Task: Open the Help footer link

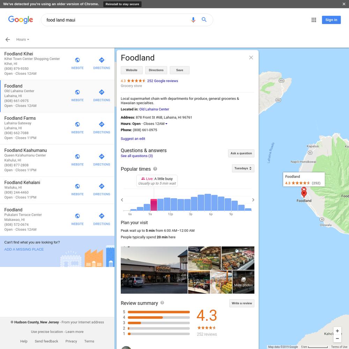Action: pos(24,341)
